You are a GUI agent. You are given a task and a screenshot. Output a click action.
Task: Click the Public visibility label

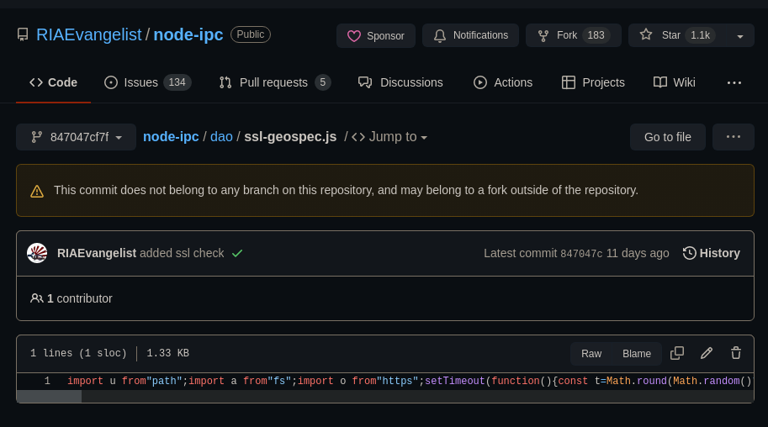pyautogui.click(x=251, y=34)
